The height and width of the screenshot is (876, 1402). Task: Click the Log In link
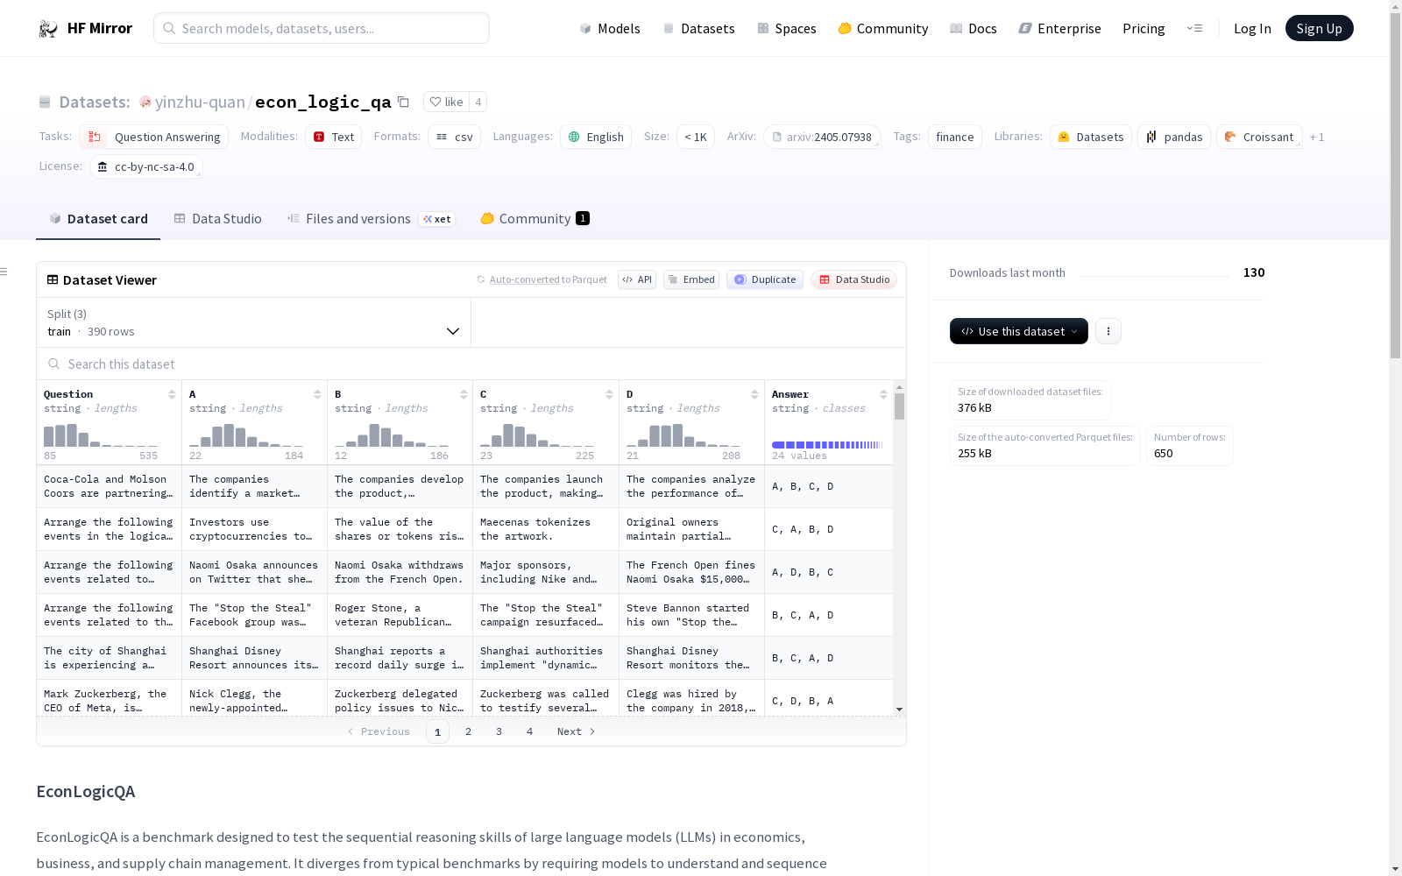click(x=1252, y=28)
